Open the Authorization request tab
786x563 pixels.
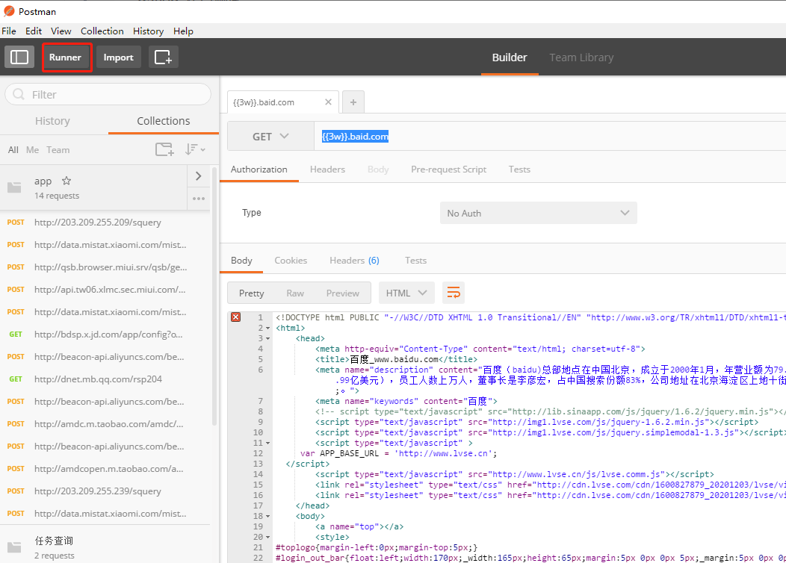[259, 169]
